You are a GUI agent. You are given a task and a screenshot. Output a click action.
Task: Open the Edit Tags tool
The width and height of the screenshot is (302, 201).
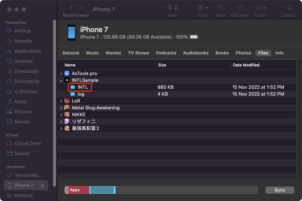(x=240, y=8)
